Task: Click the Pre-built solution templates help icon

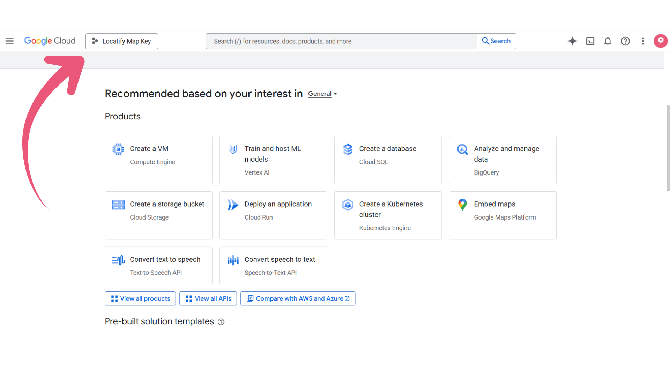Action: pyautogui.click(x=221, y=322)
